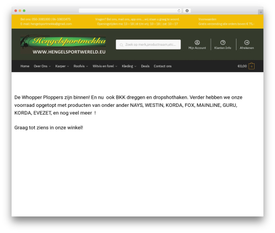Click the Vragen? Bel ons text line

(x=137, y=19)
